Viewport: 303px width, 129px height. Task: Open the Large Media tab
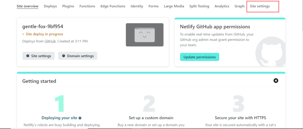174,6
